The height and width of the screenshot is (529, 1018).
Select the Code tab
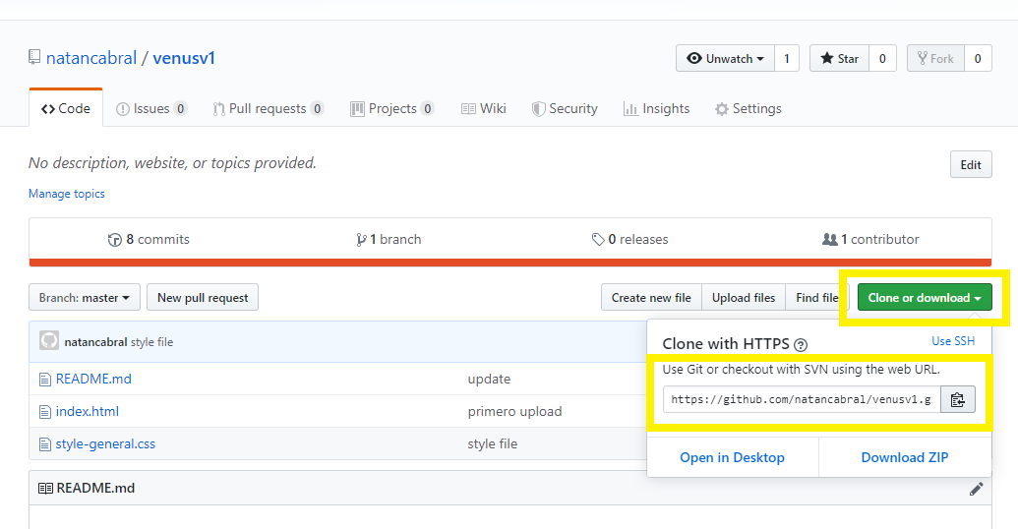[66, 108]
